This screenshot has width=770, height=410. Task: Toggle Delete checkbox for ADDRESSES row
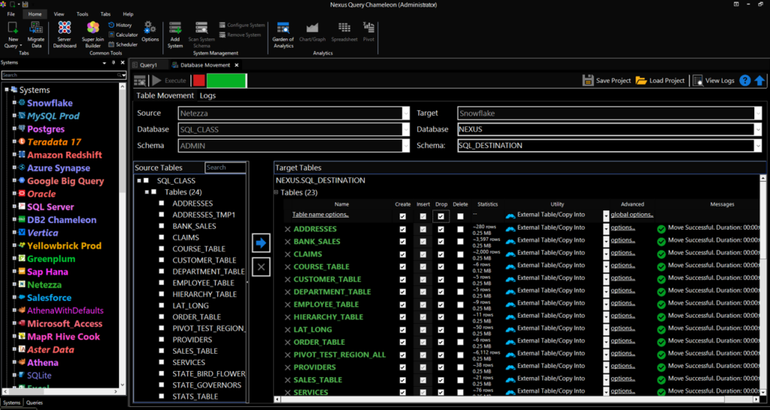click(460, 229)
